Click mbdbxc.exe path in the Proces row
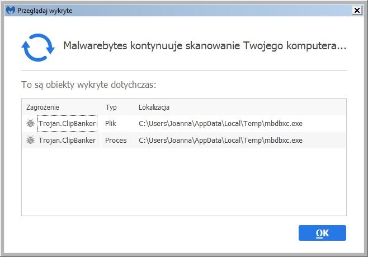Viewport: 368px width, 257px height. tap(220, 140)
